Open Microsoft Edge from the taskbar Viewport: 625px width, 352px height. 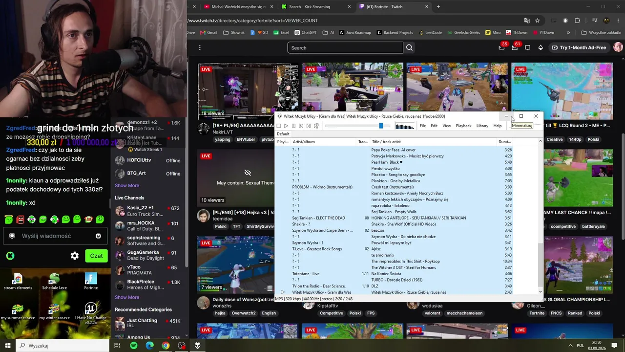pyautogui.click(x=149, y=346)
